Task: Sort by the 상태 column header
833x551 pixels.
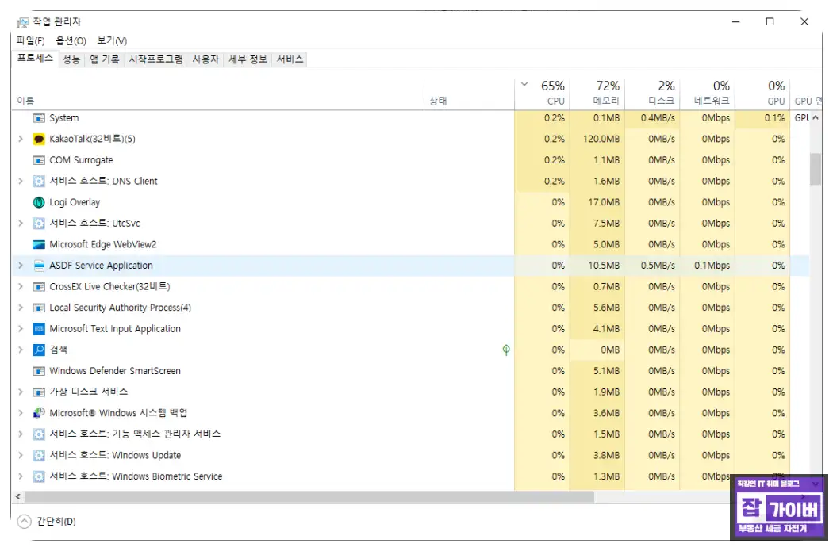Action: (x=469, y=94)
